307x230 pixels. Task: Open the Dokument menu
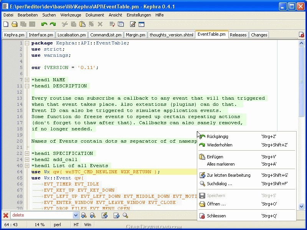coord(95,15)
